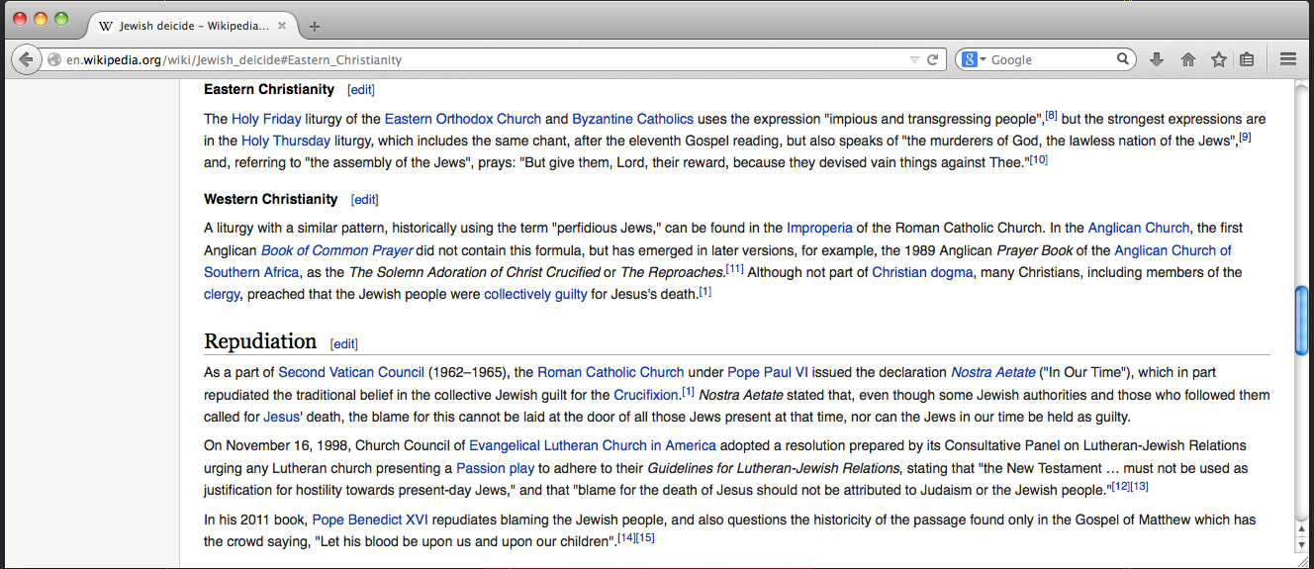Image resolution: width=1314 pixels, height=569 pixels.
Task: Edit the Repudiation section
Action: click(x=344, y=344)
